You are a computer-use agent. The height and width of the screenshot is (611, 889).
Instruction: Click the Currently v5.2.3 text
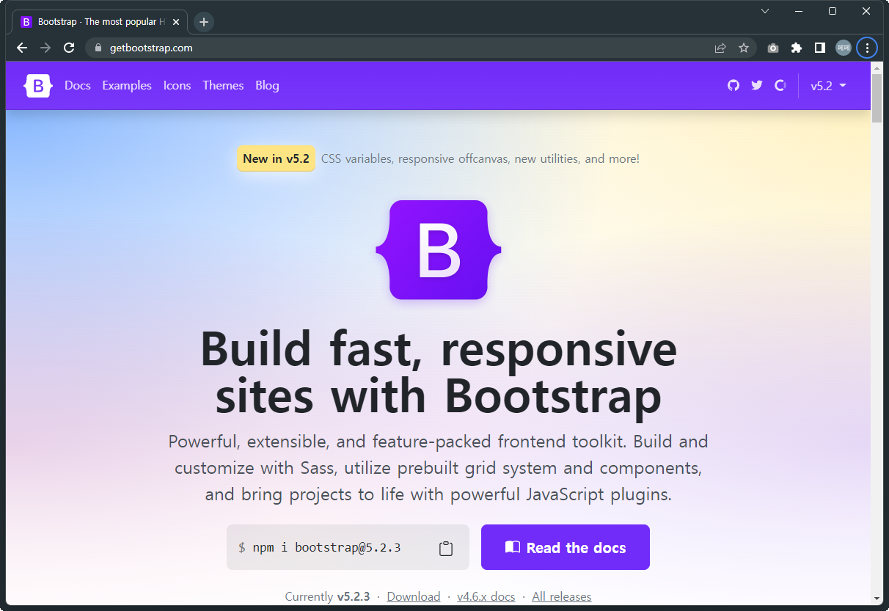coord(327,597)
